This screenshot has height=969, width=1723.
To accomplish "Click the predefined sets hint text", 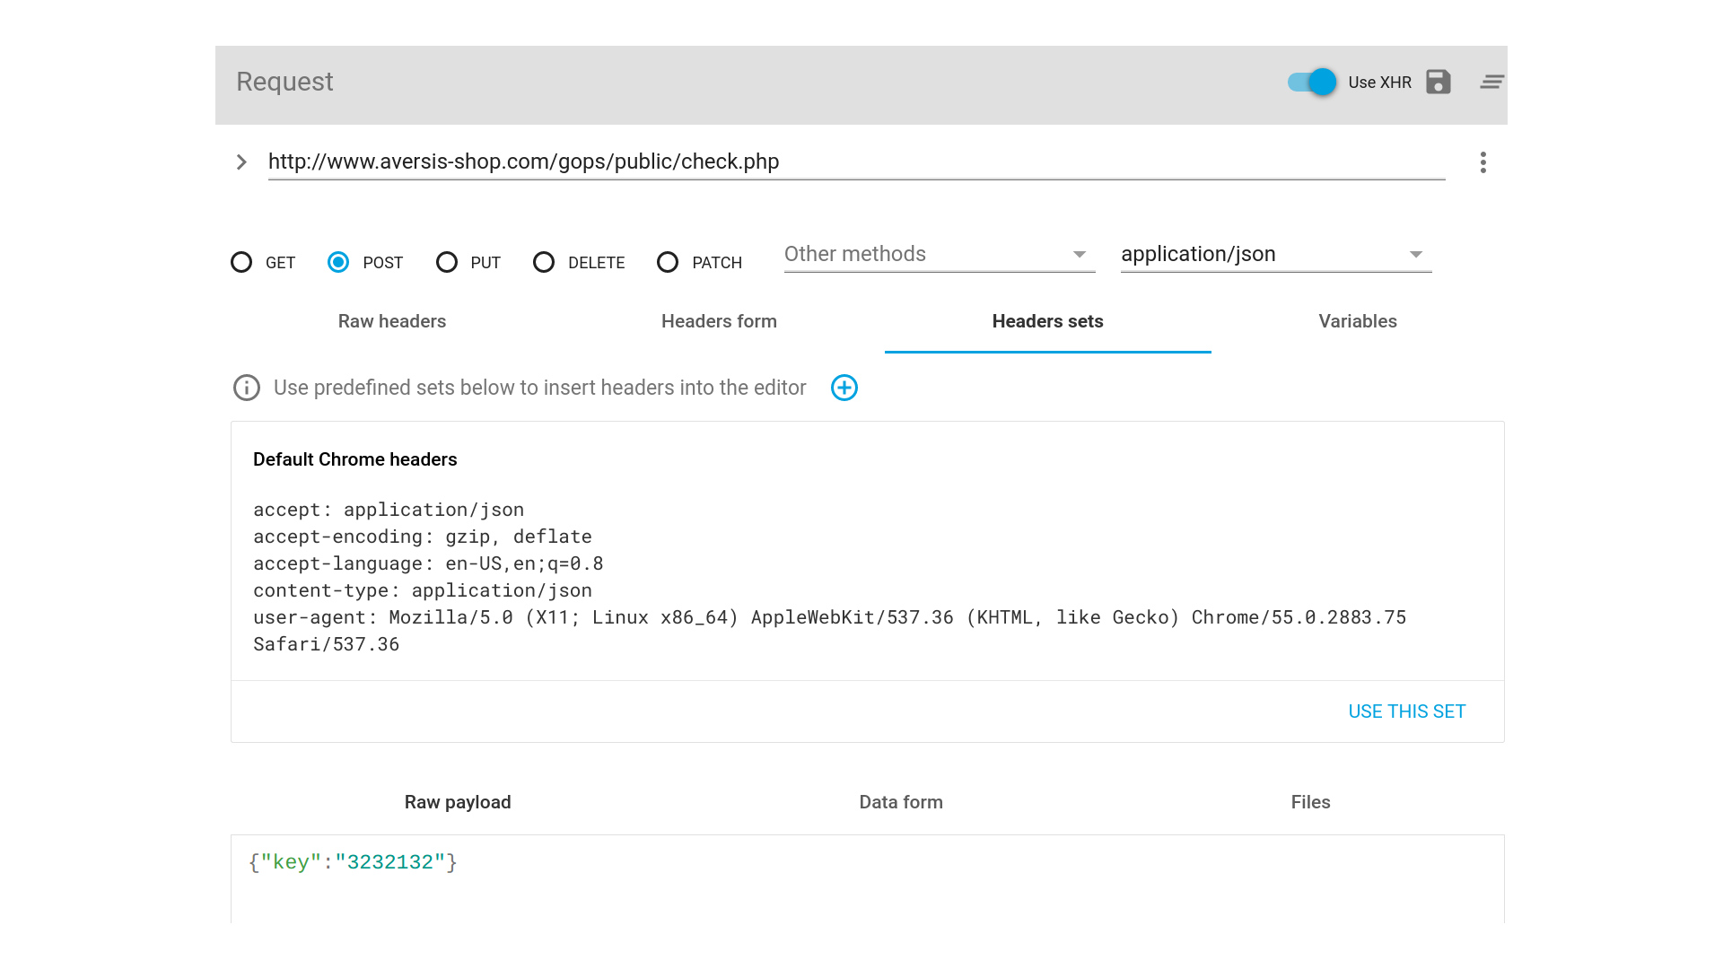I will point(539,388).
